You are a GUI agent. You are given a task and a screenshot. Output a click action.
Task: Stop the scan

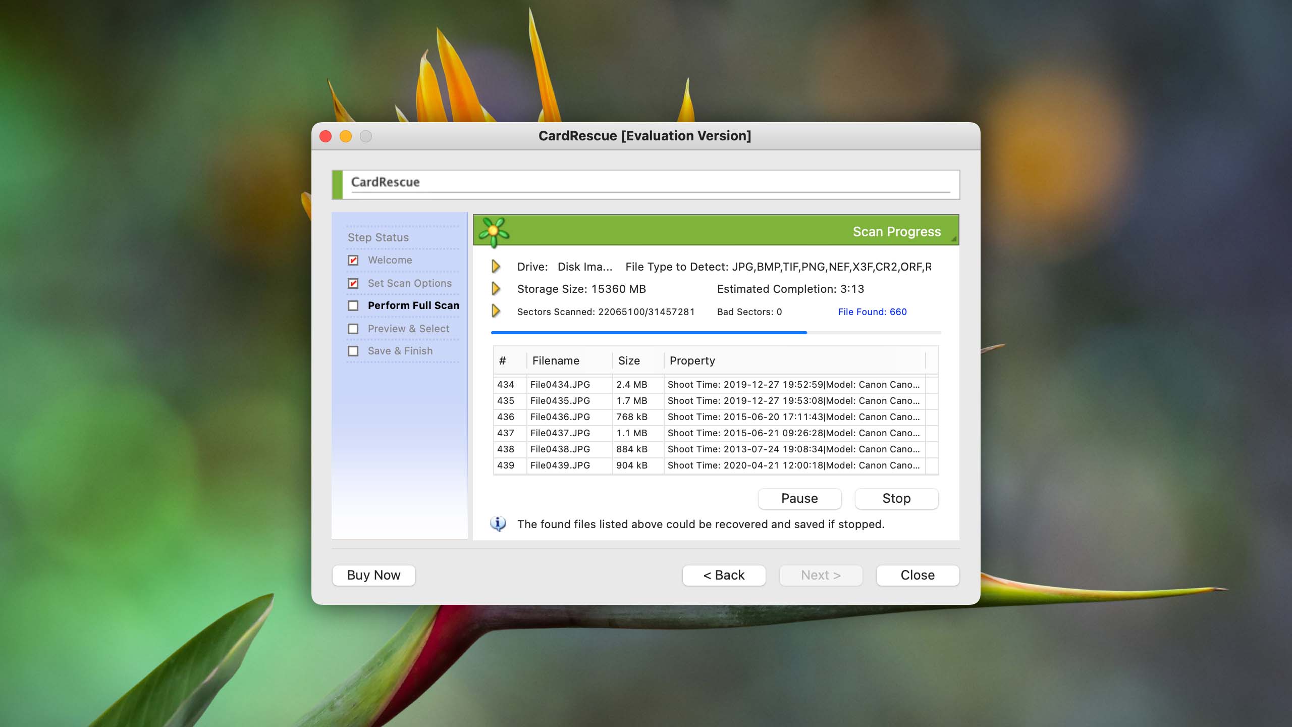point(896,498)
